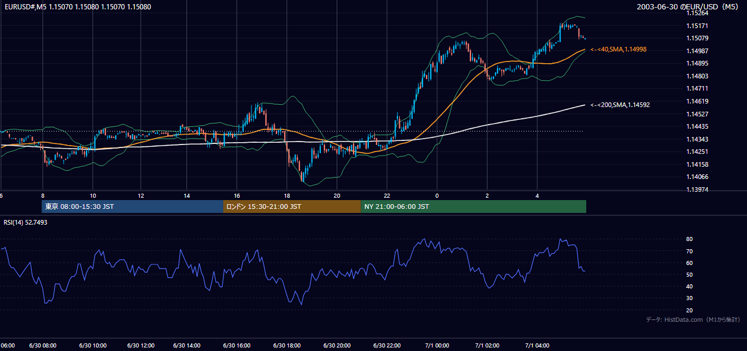Click the 7/1 02:00 date label
The width and height of the screenshot is (747, 351).
(486, 346)
